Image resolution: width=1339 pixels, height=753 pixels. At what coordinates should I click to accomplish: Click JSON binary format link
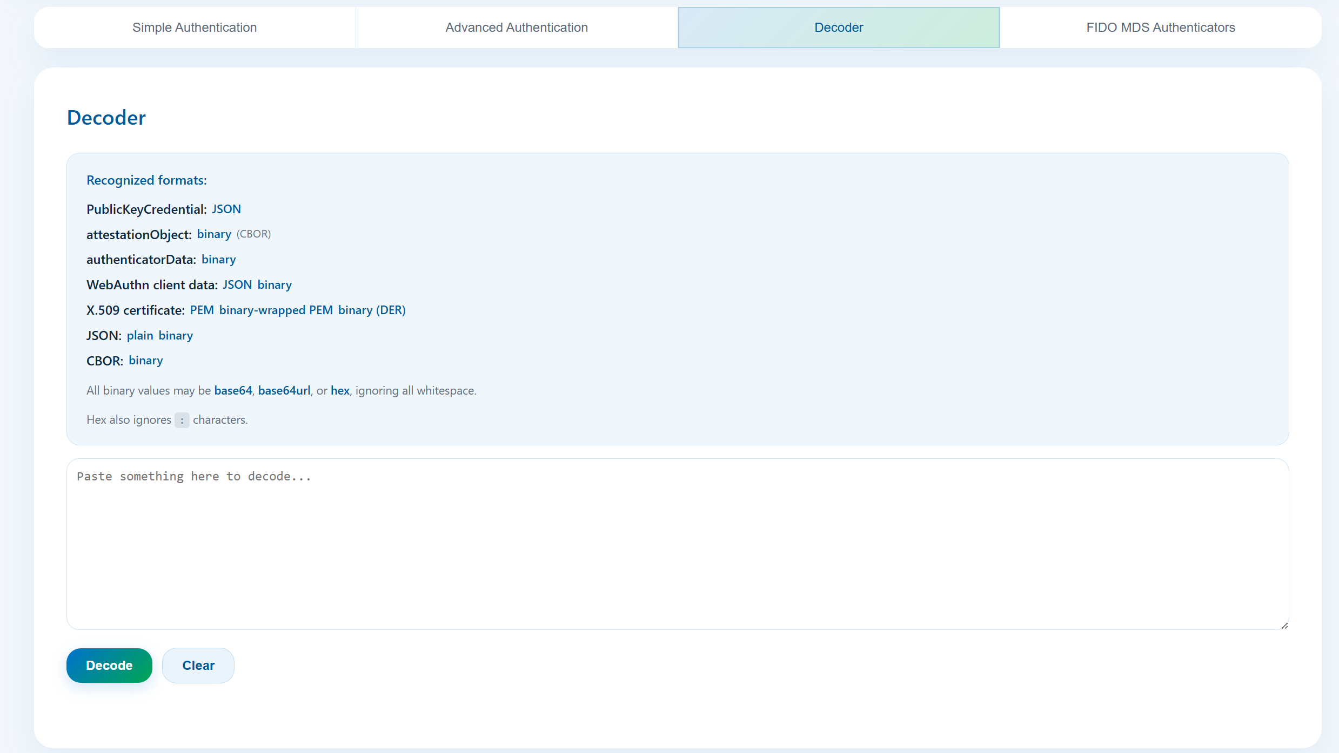point(176,336)
